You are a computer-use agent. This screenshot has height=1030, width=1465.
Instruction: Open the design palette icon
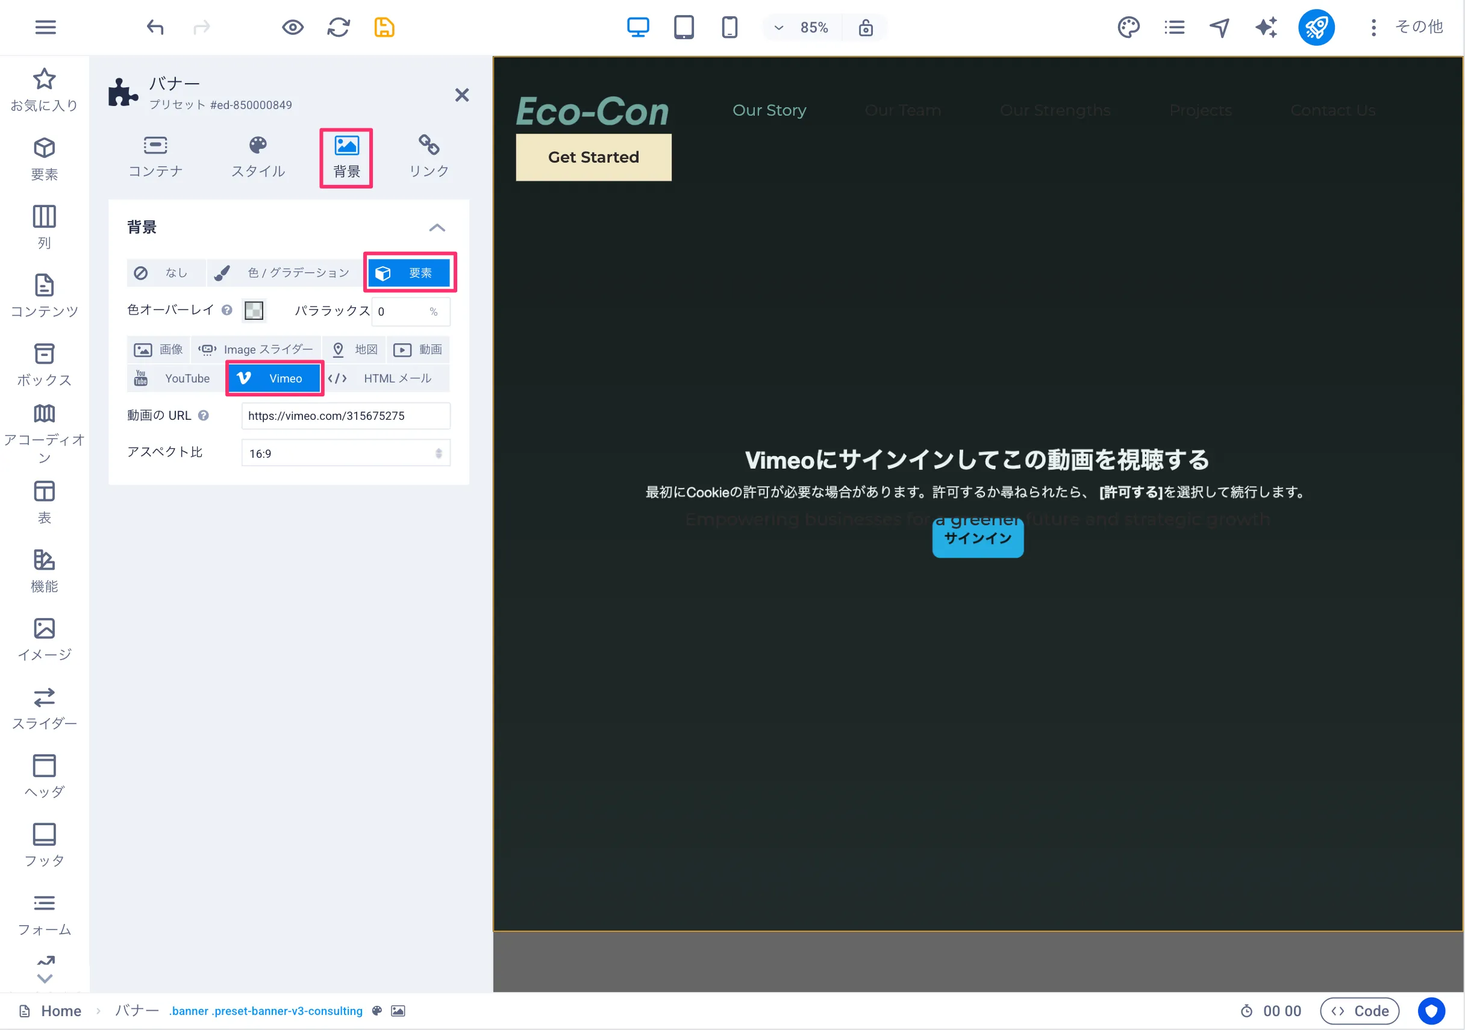tap(1129, 28)
